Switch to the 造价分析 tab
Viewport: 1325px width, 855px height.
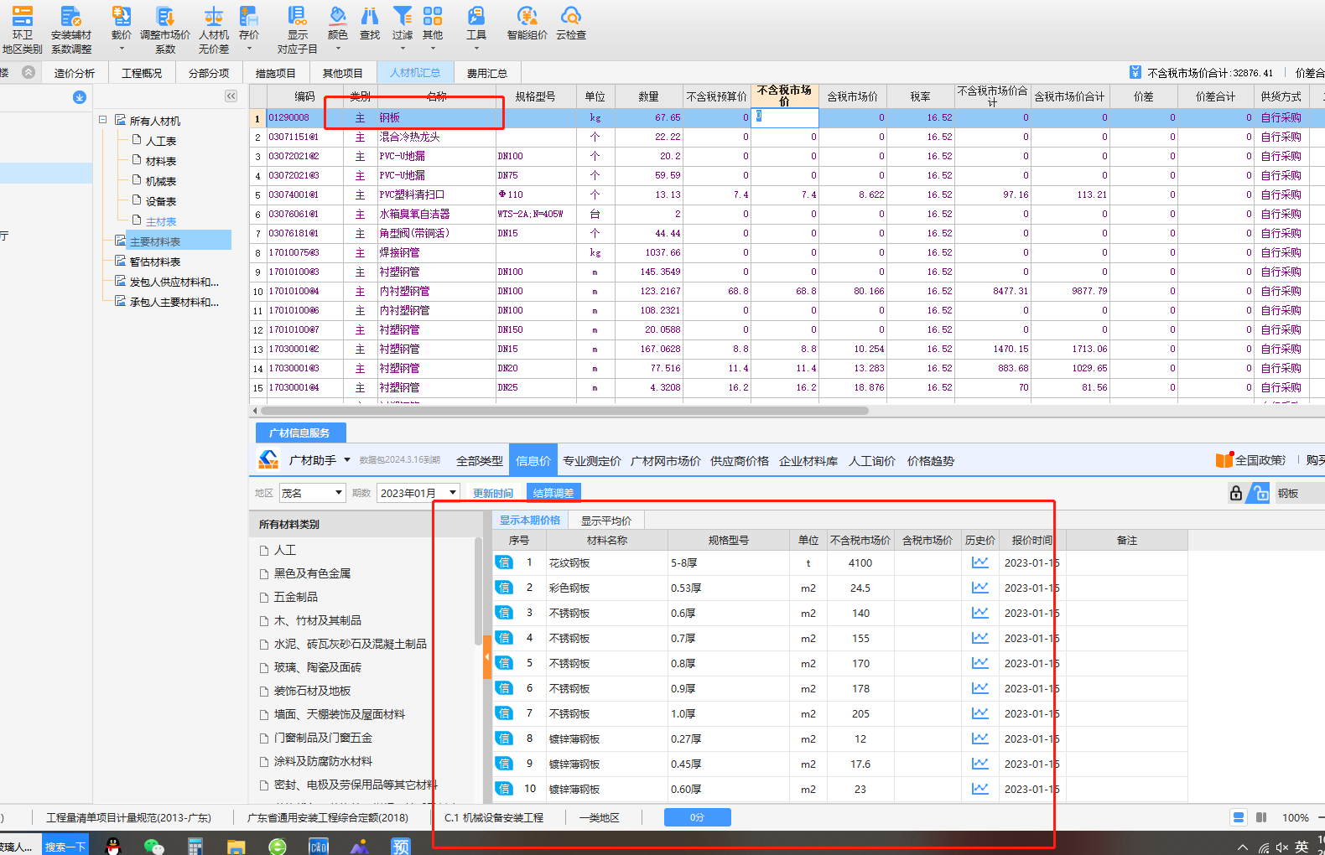tap(75, 73)
